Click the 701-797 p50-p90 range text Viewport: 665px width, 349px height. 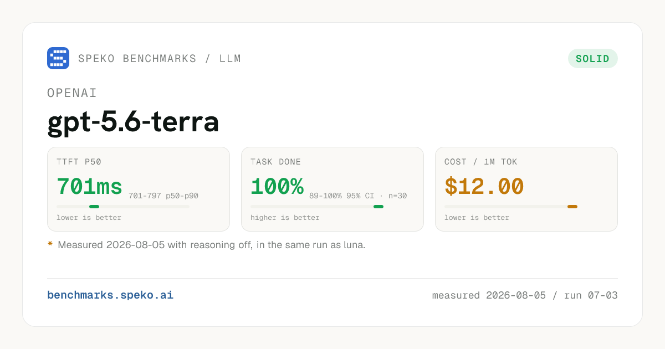pos(163,196)
